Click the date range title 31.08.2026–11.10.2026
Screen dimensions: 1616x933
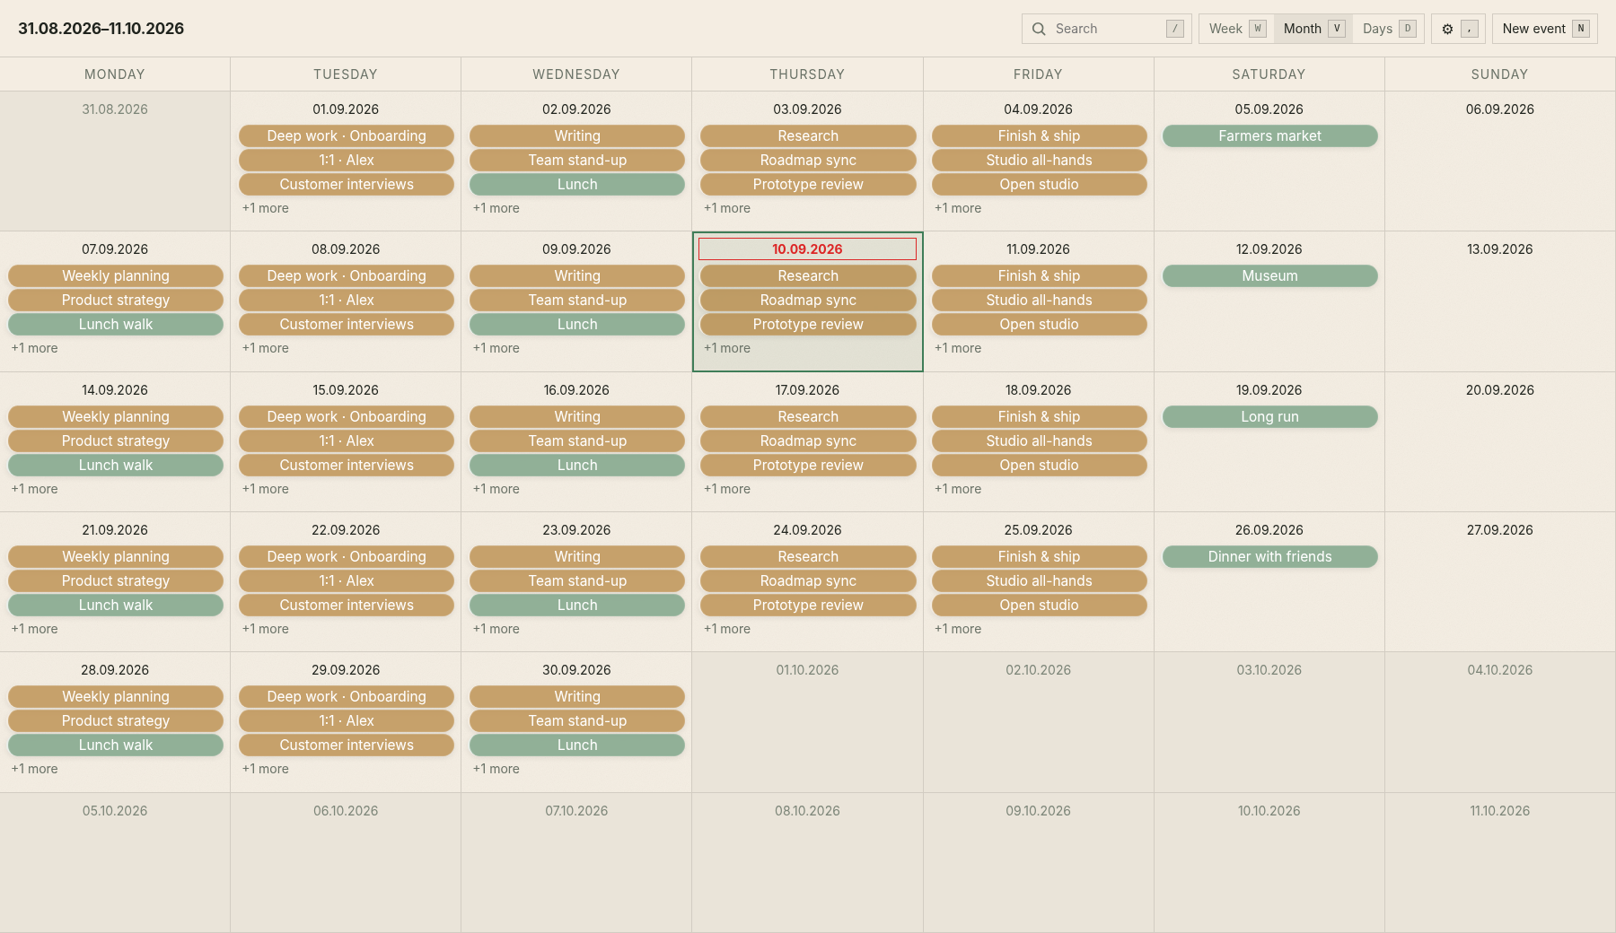pos(101,29)
